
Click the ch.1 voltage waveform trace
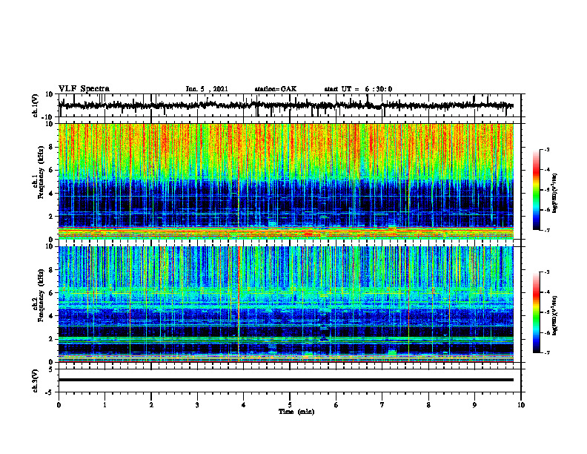click(x=285, y=105)
